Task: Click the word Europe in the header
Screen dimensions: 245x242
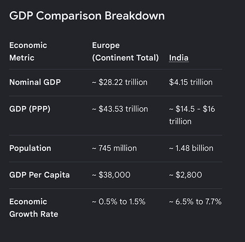Action: (x=106, y=45)
